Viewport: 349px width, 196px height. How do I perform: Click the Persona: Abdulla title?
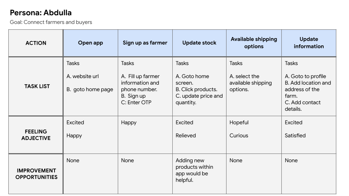tap(41, 13)
